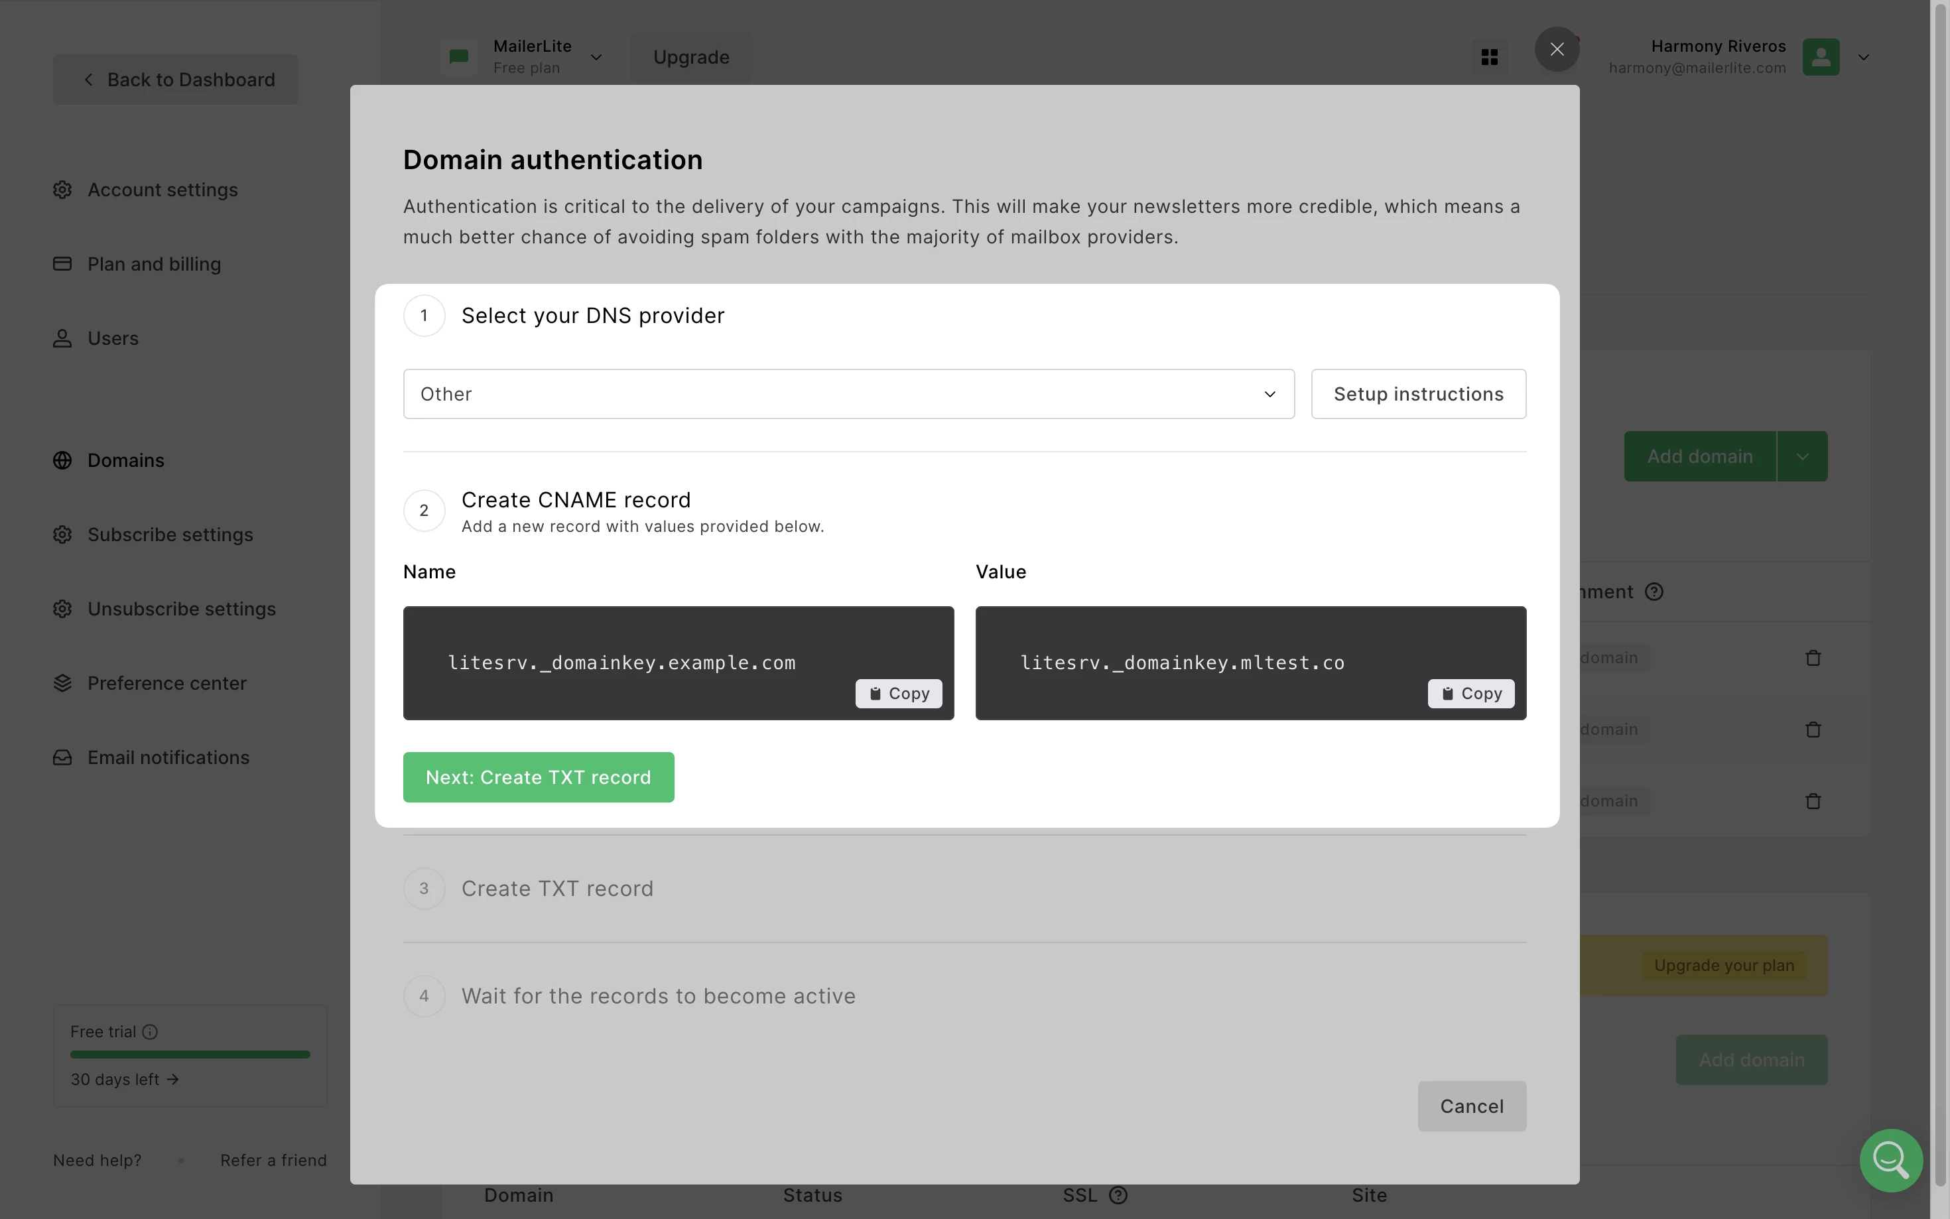Click the Free trial info icon
Viewport: 1950px width, 1219px height.
coord(150,1032)
